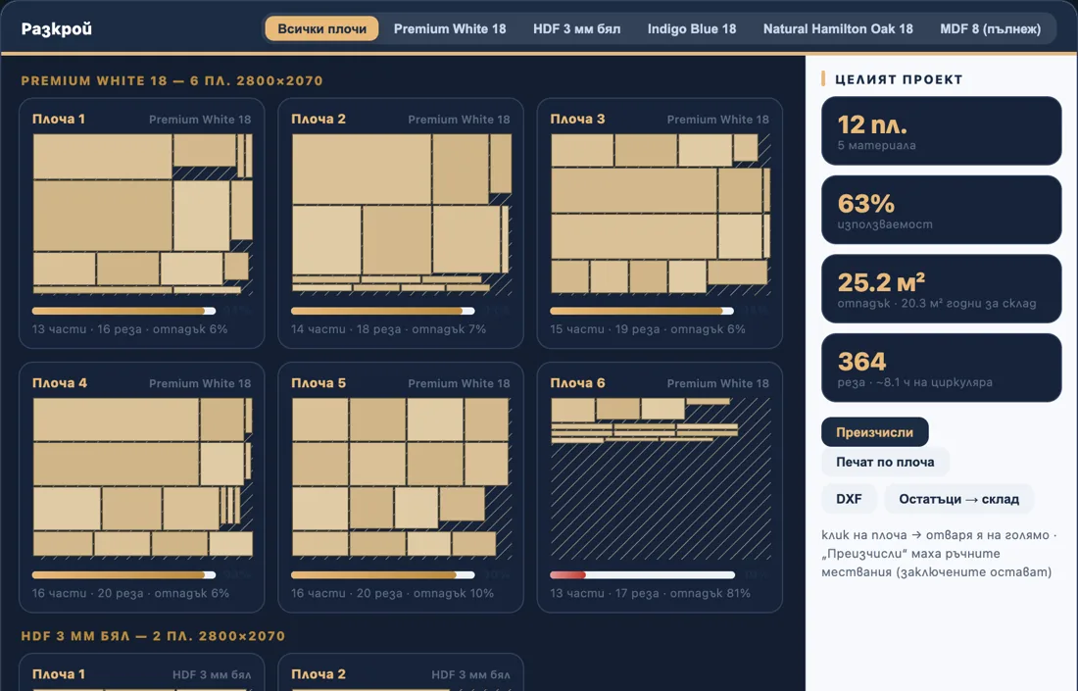Image resolution: width=1078 pixels, height=691 pixels.
Task: Click usage bar of Плоча 5
Action: (x=383, y=574)
